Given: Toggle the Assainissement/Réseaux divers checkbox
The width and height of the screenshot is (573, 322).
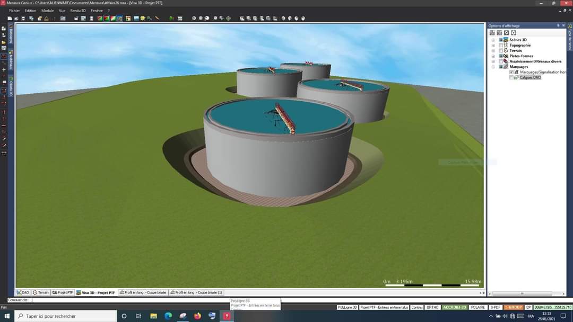Looking at the screenshot, I should (x=501, y=61).
